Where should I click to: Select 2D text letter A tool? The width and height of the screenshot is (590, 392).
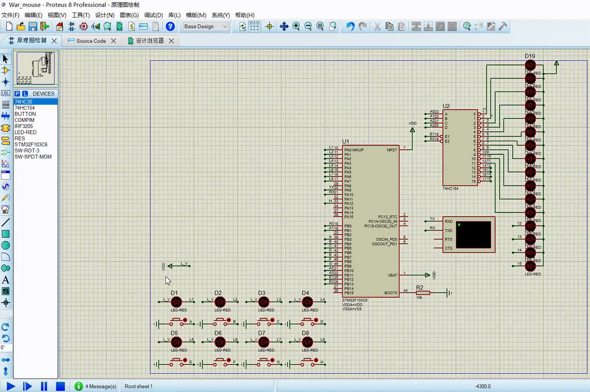[x=5, y=280]
